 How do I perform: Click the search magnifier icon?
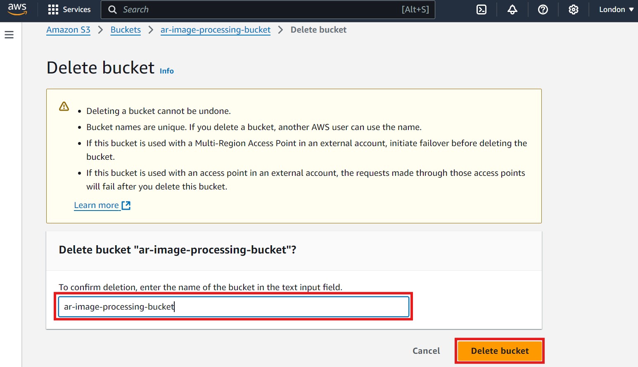tap(112, 9)
